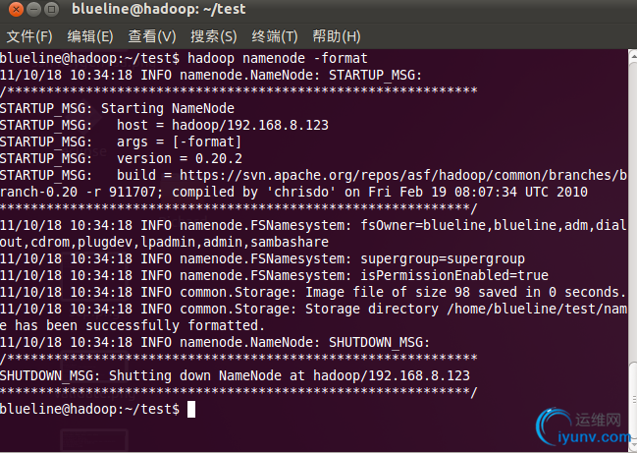Open the 查看(V) menu
637x453 pixels.
click(x=152, y=36)
